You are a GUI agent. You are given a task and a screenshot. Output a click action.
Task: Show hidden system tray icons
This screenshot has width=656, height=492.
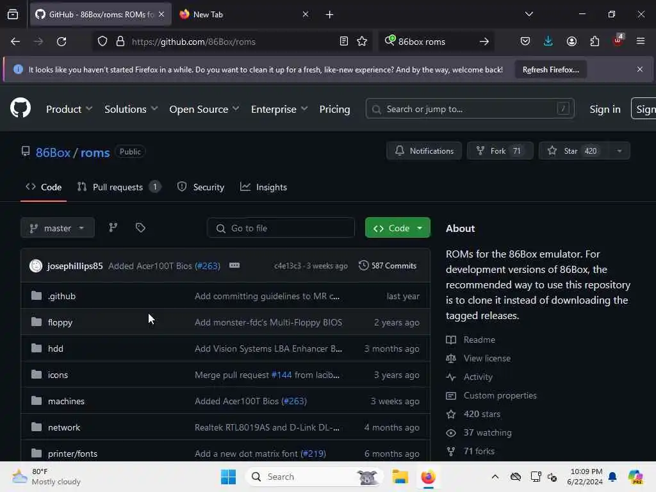tap(495, 477)
